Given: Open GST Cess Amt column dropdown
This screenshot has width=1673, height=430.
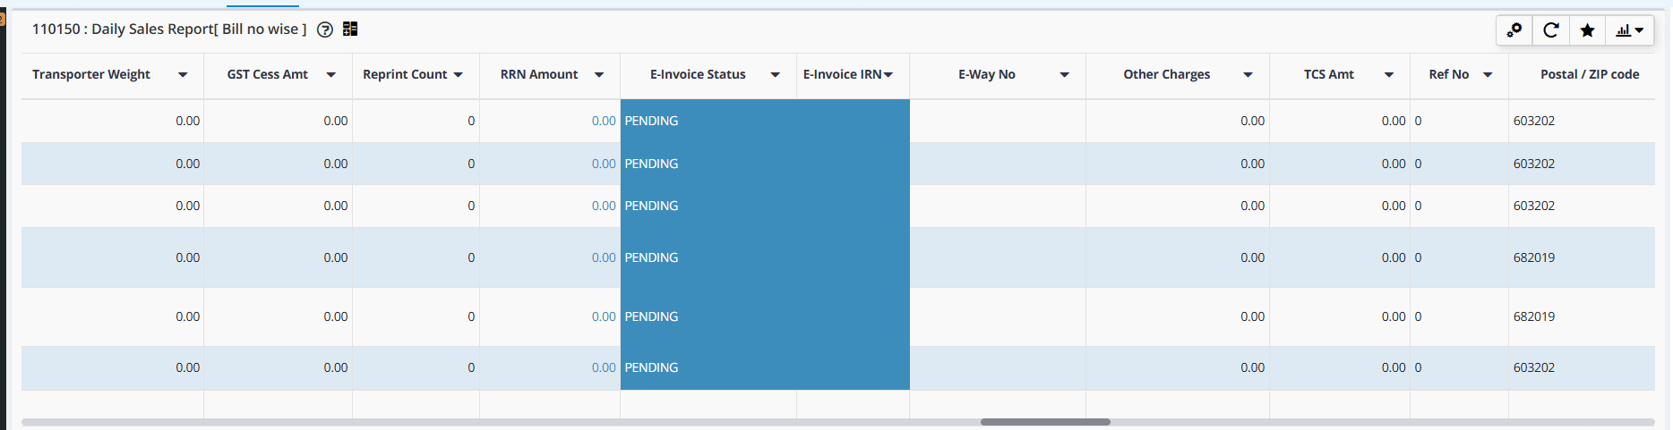Looking at the screenshot, I should [x=330, y=75].
